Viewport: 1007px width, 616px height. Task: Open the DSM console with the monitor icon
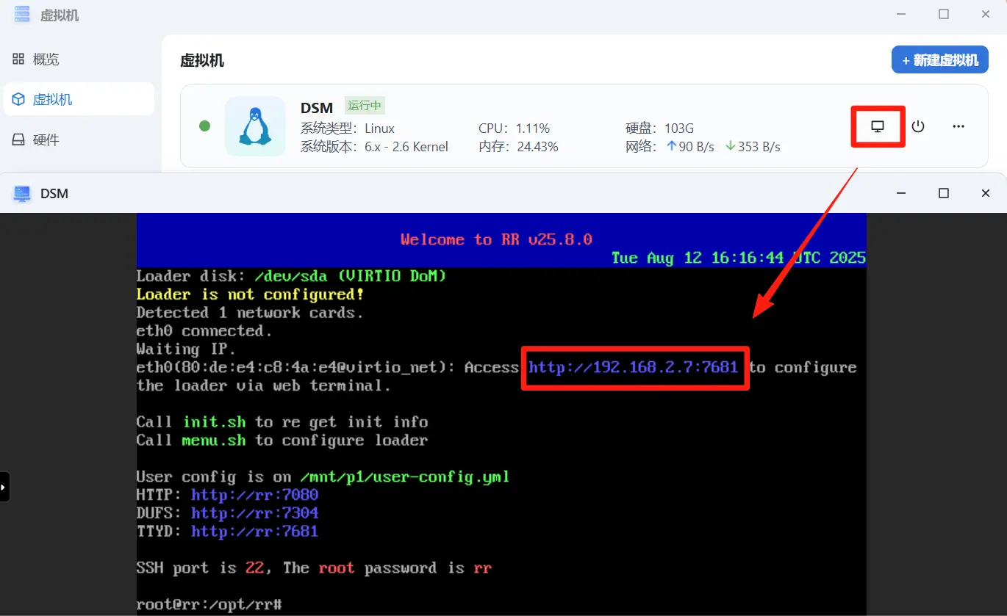(x=877, y=126)
